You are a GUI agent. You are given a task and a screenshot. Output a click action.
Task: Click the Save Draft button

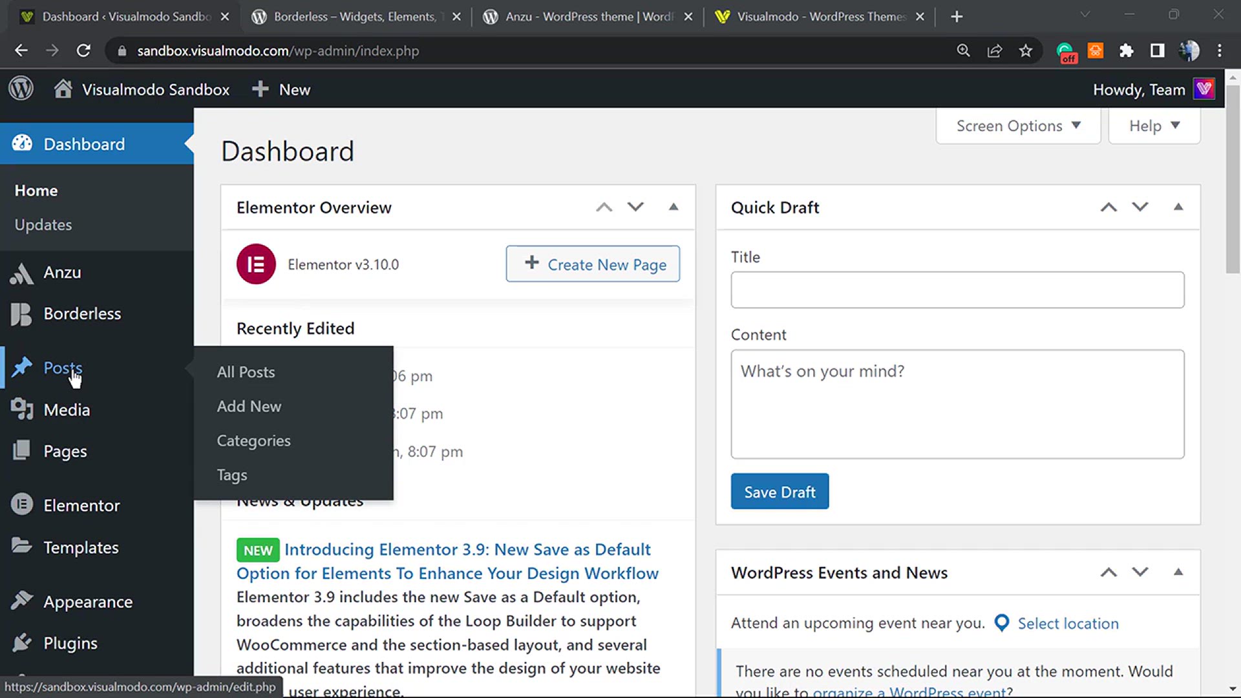coord(780,492)
